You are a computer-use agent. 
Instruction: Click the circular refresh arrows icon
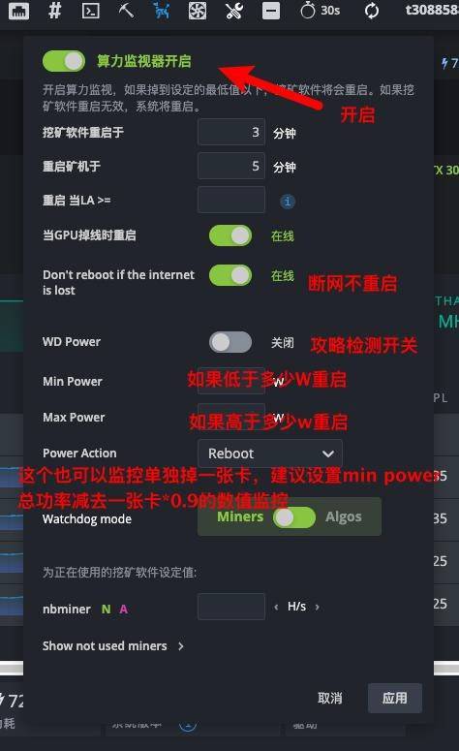(372, 11)
